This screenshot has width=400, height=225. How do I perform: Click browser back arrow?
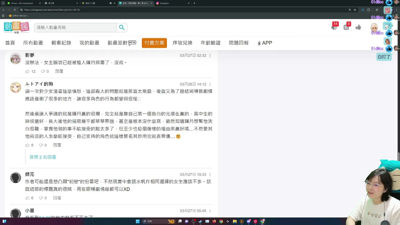pos(3,10)
